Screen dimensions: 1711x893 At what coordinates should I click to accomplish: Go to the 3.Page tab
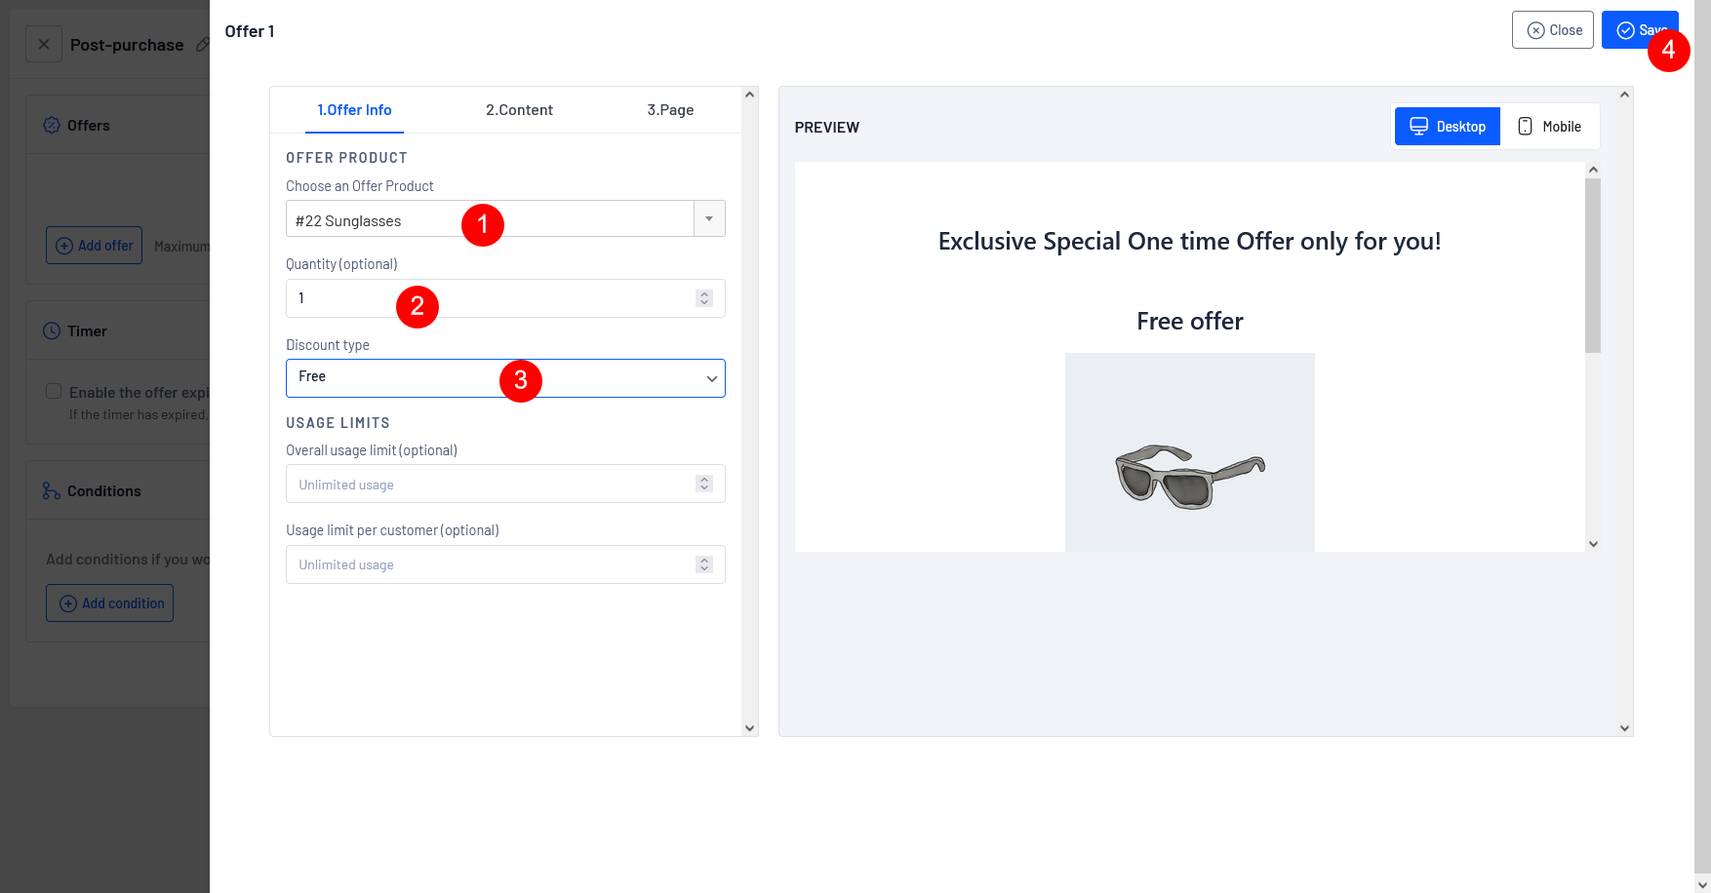point(670,110)
